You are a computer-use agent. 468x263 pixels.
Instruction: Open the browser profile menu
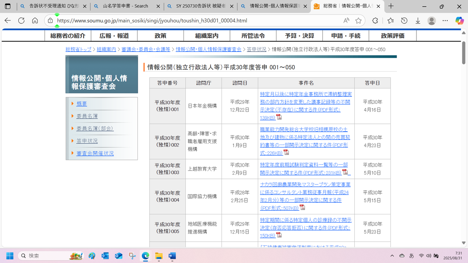click(432, 21)
